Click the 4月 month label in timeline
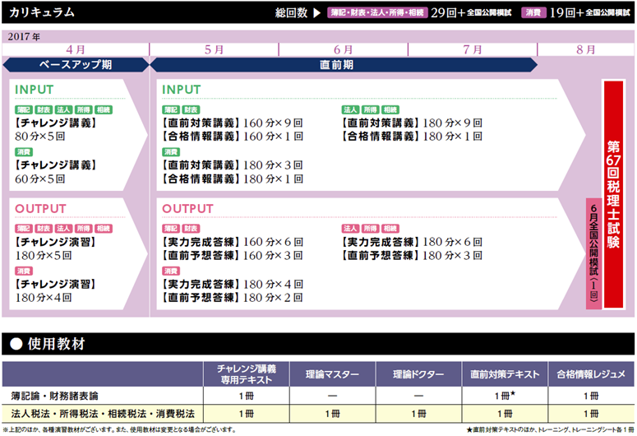Image resolution: width=637 pixels, height=436 pixels. 75,49
